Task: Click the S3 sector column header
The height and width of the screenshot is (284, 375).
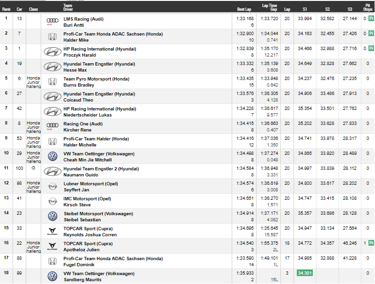Action: pos(350,9)
